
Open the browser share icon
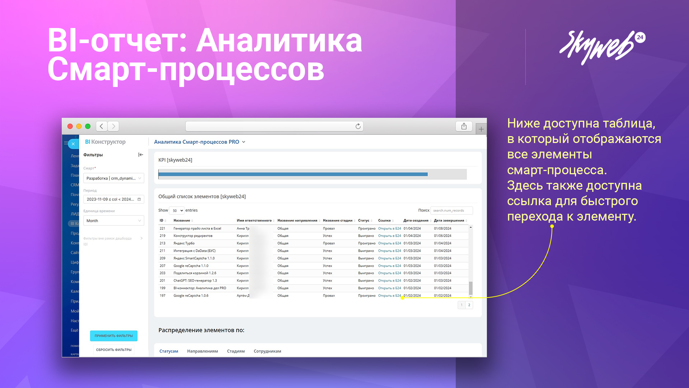(x=464, y=126)
